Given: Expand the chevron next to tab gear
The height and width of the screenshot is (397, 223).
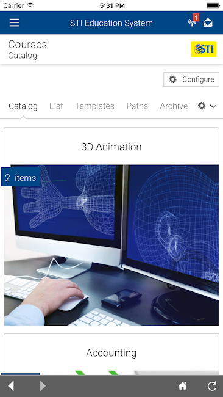Looking at the screenshot, I should click(213, 106).
